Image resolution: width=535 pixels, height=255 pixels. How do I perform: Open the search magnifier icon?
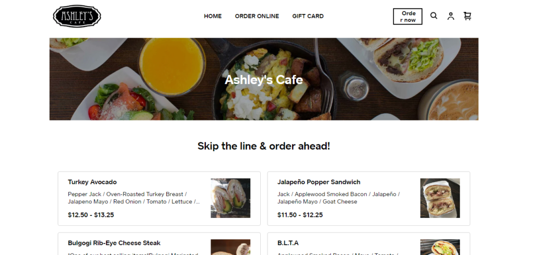point(433,16)
